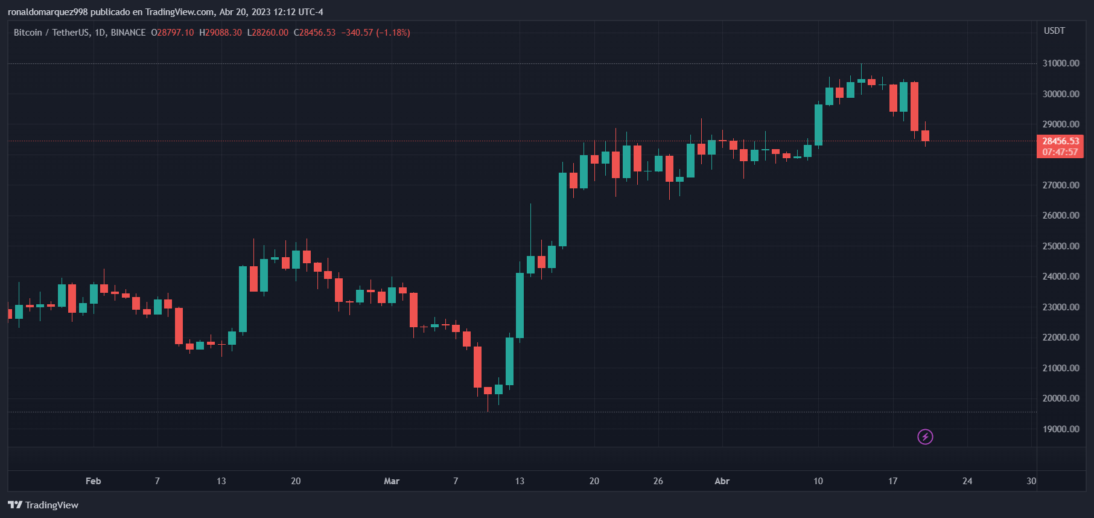The width and height of the screenshot is (1094, 518).
Task: Click the 31000.00 price axis label
Action: [x=1061, y=63]
